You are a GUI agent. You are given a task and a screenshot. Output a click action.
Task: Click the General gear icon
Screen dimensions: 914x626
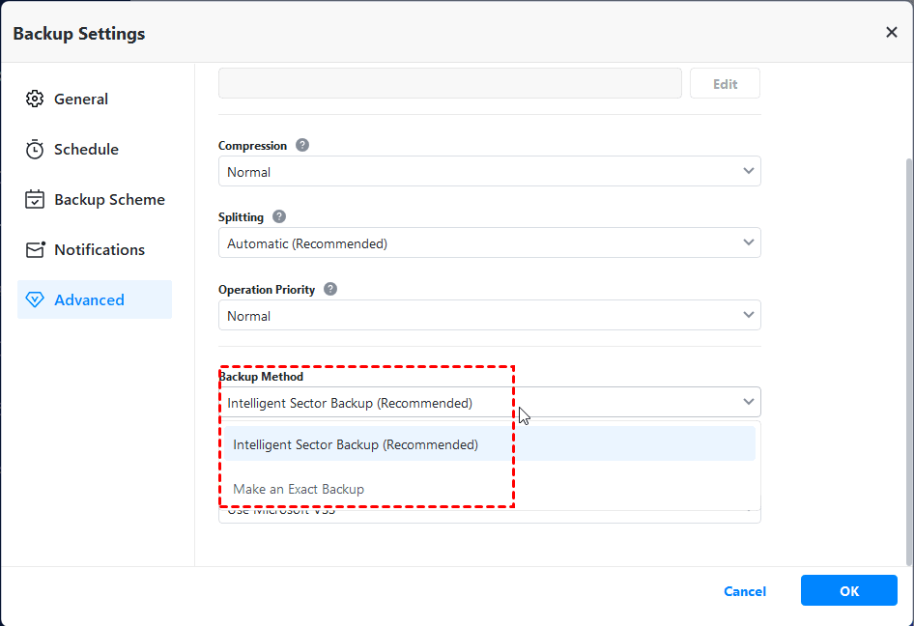(x=35, y=99)
